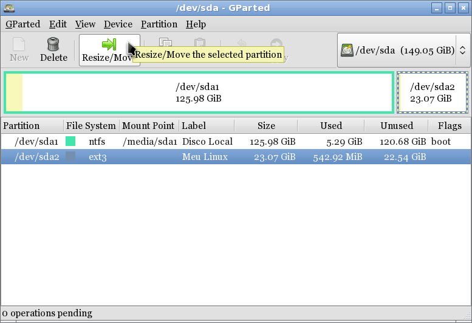Click the Delete trash can icon
Screen dimensions: 472x323
(53, 44)
